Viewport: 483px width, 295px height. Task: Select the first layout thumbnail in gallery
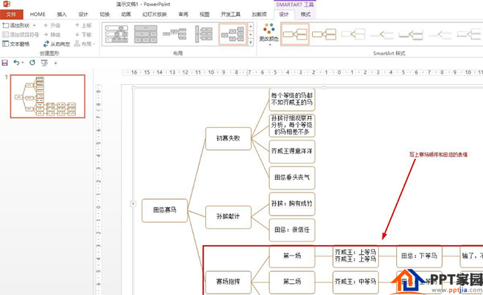coord(117,34)
